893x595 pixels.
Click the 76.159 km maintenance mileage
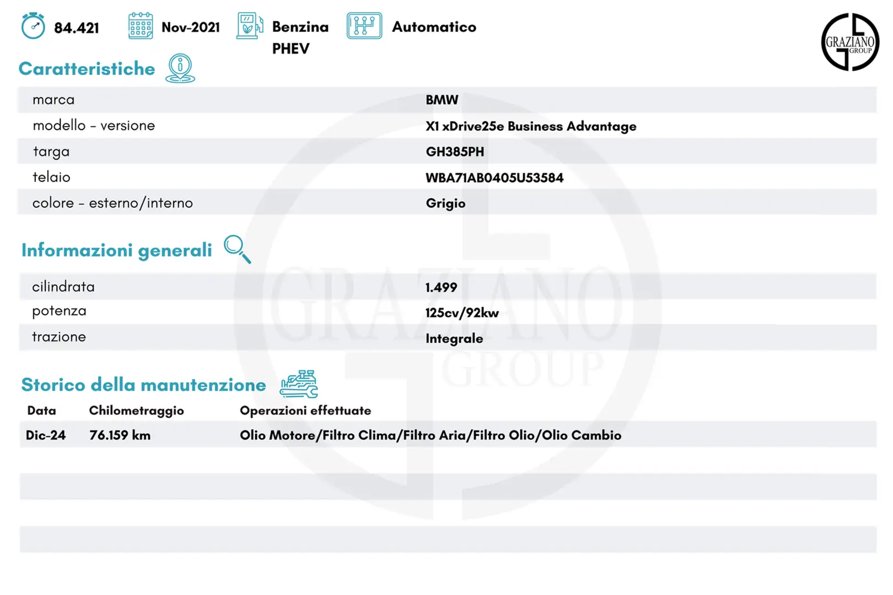[120, 435]
